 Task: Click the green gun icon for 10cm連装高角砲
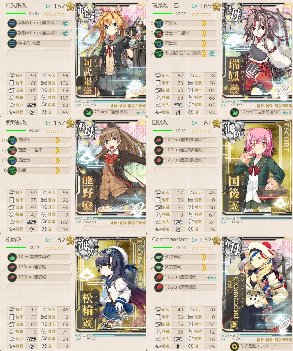12,257
